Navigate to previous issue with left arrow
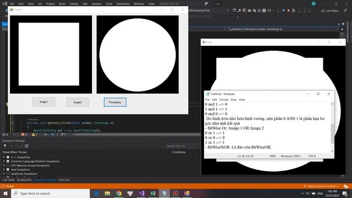 tap(46, 134)
